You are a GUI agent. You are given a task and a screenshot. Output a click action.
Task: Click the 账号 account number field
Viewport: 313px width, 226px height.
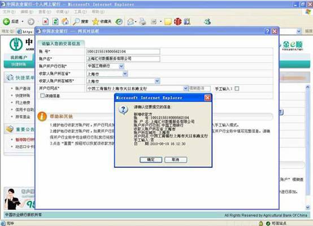point(123,51)
